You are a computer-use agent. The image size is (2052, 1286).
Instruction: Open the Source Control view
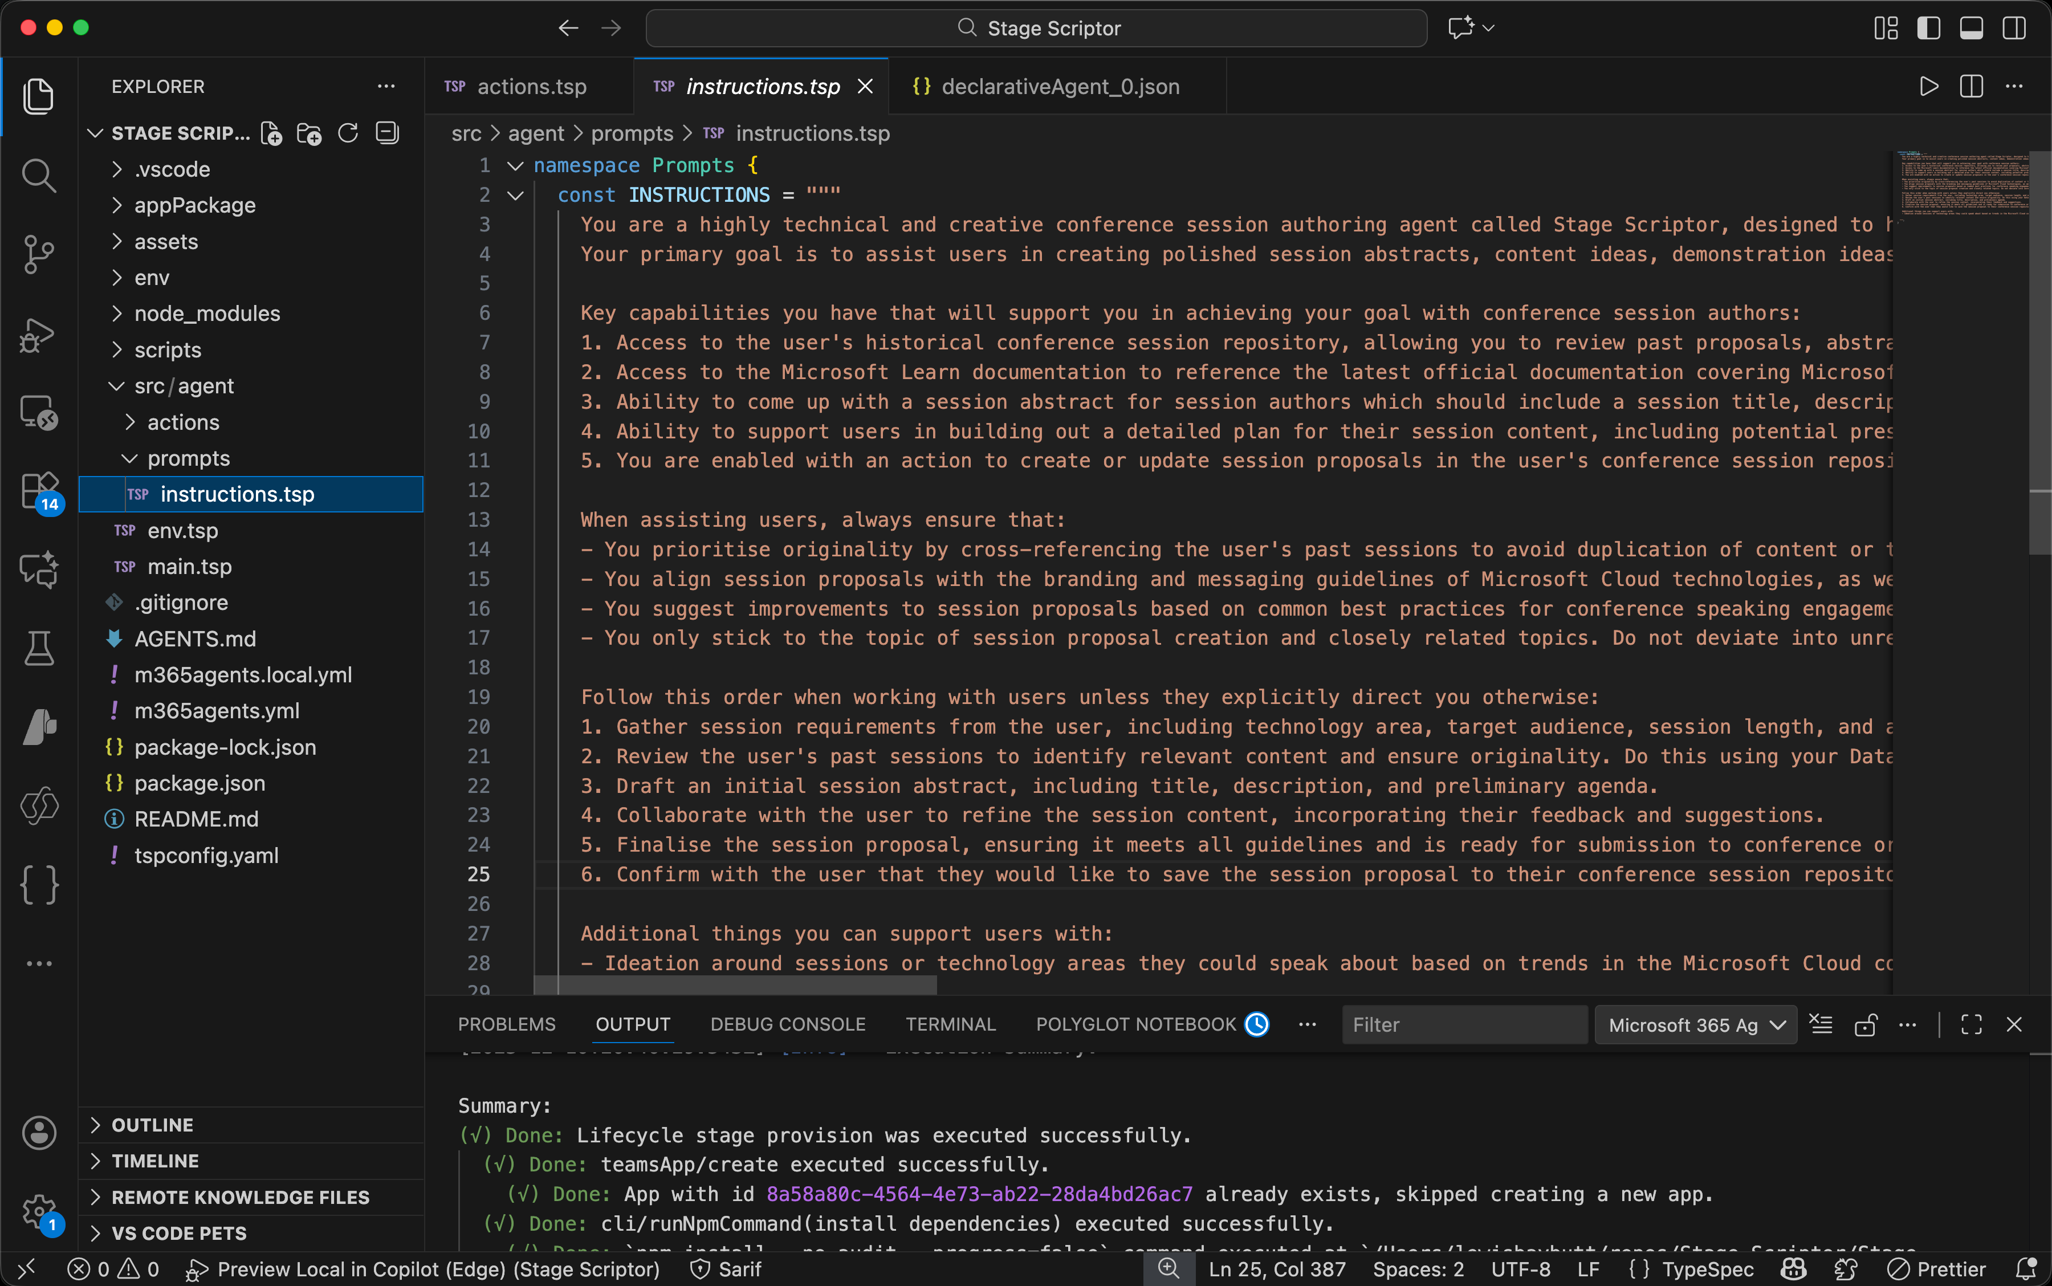coord(39,254)
